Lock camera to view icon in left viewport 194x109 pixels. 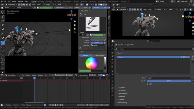75,32
